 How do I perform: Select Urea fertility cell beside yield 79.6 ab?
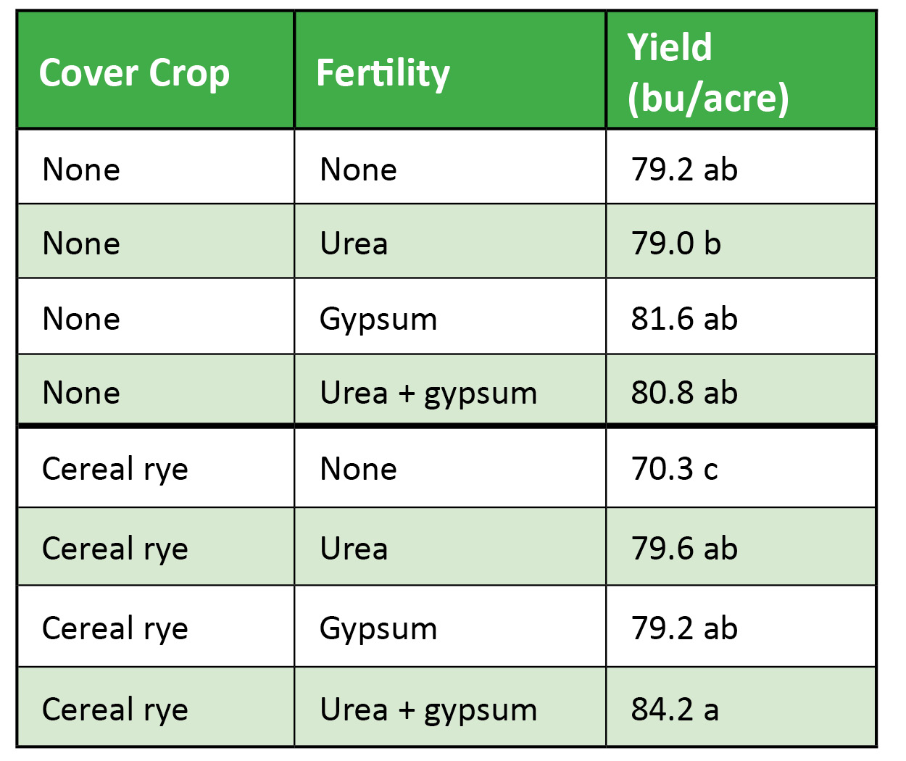(354, 549)
